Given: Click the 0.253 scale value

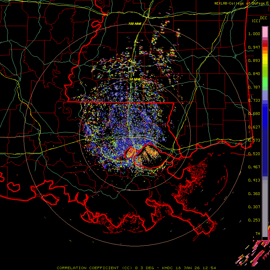Looking at the screenshot, I should pos(254,220).
